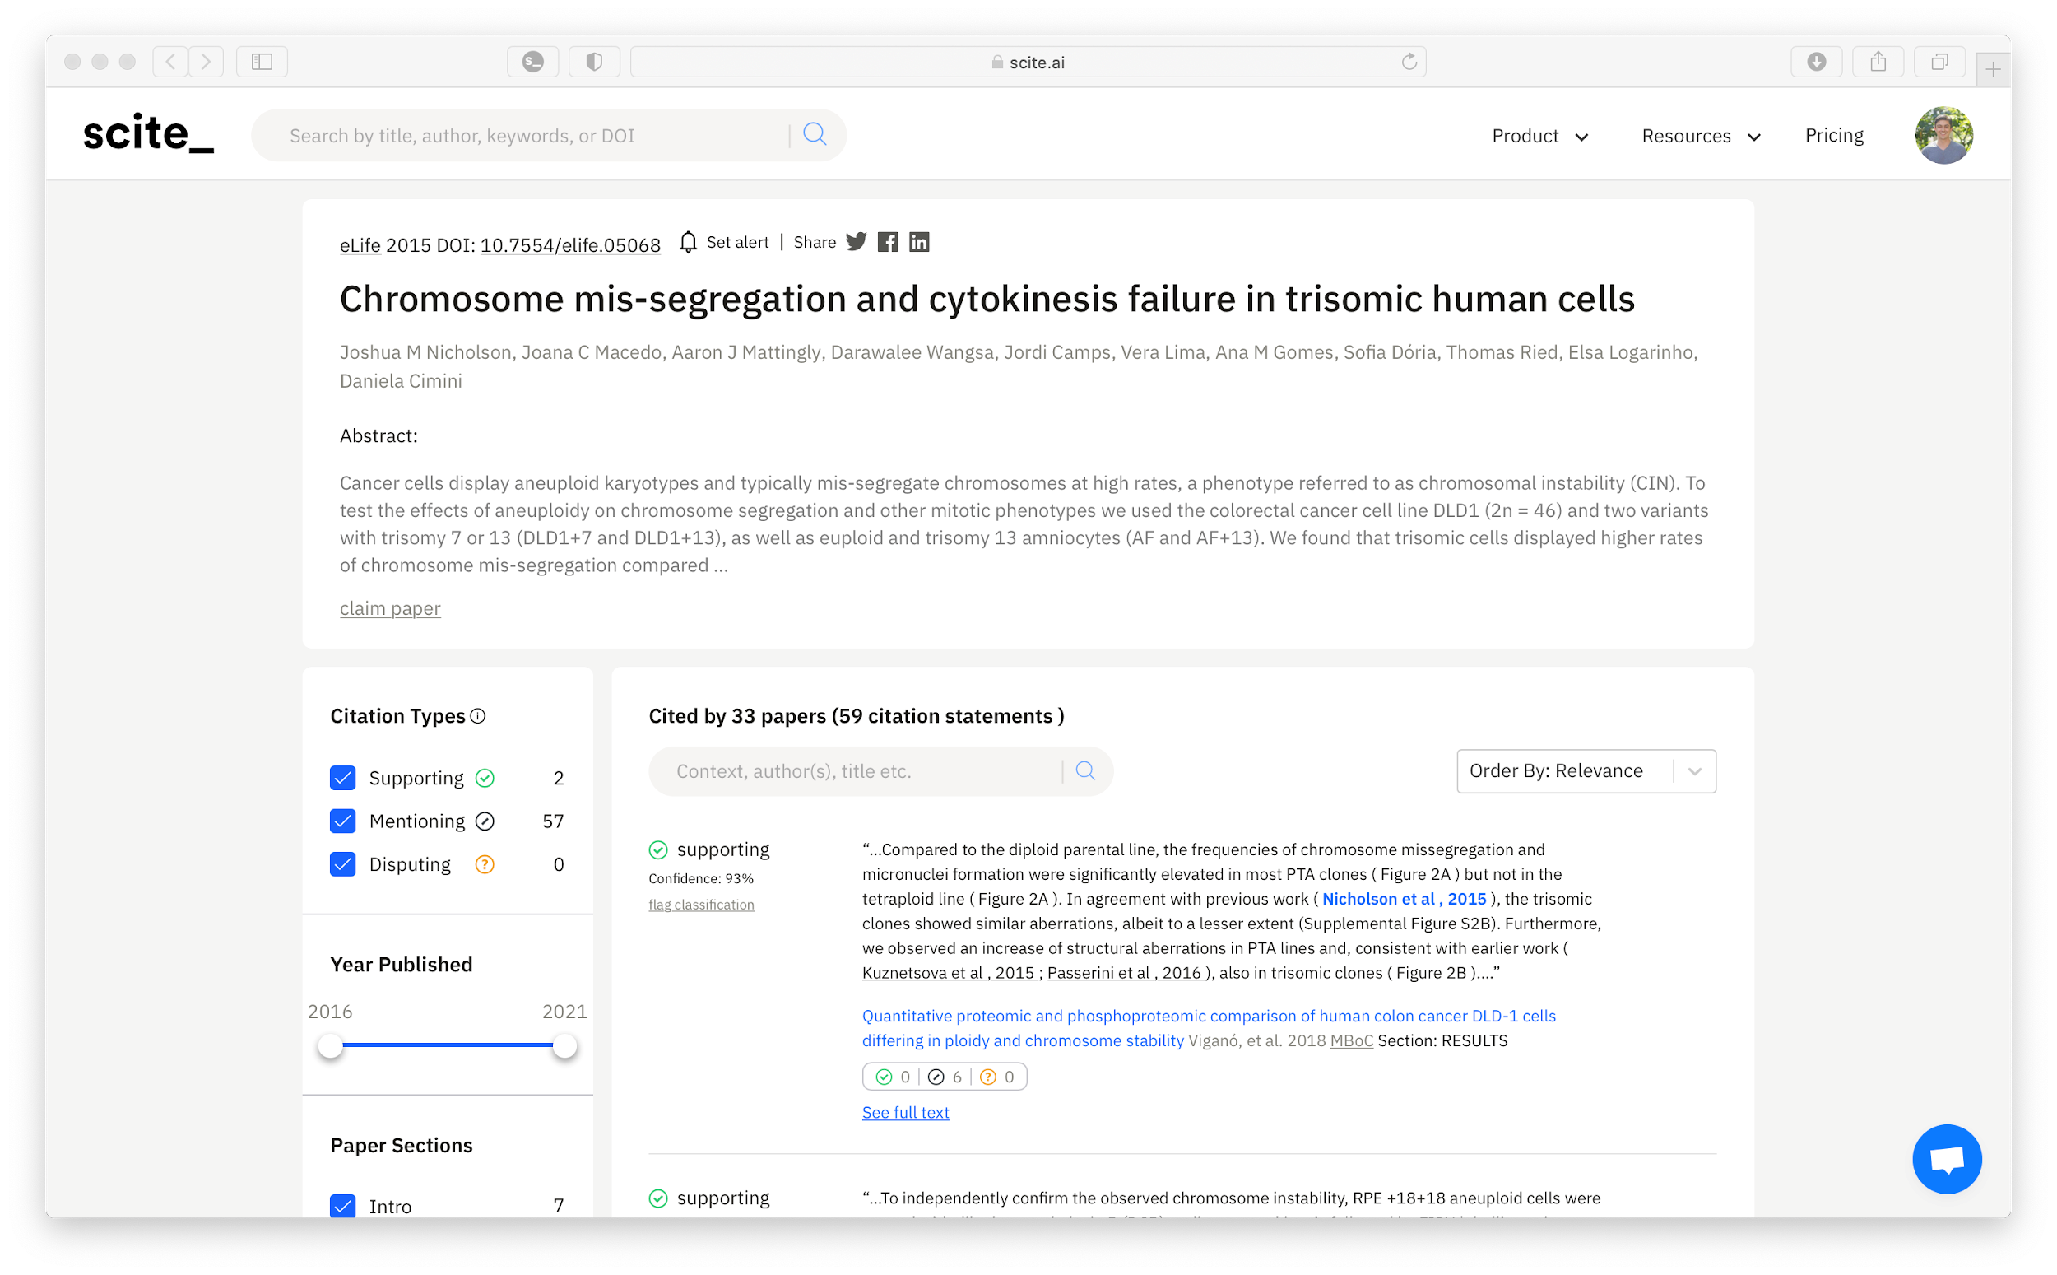This screenshot has height=1275, width=2057.
Task: Click the Share label next to social icons
Action: pos(815,243)
